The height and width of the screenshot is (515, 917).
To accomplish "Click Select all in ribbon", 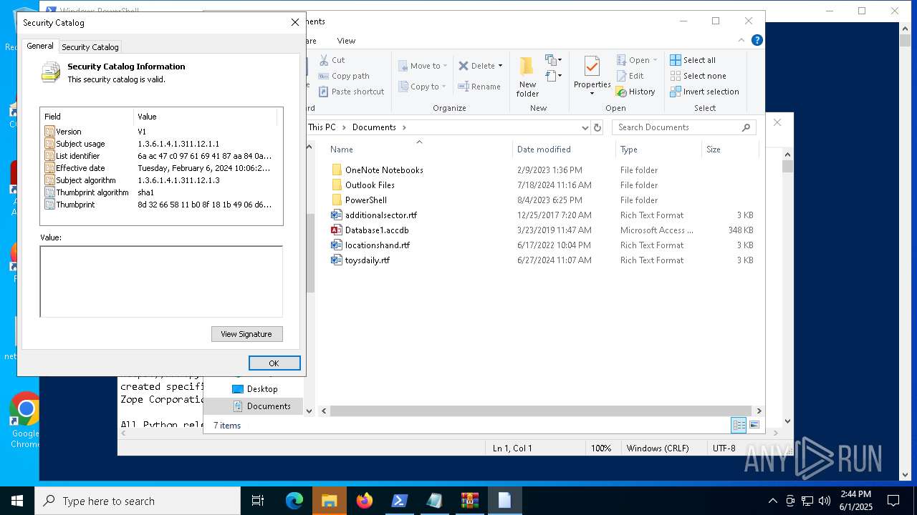I will click(x=693, y=60).
